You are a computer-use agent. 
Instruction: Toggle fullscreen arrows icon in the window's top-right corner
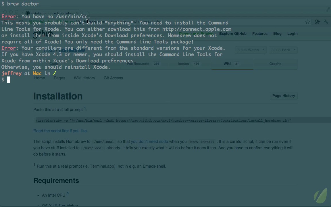[328, 9]
